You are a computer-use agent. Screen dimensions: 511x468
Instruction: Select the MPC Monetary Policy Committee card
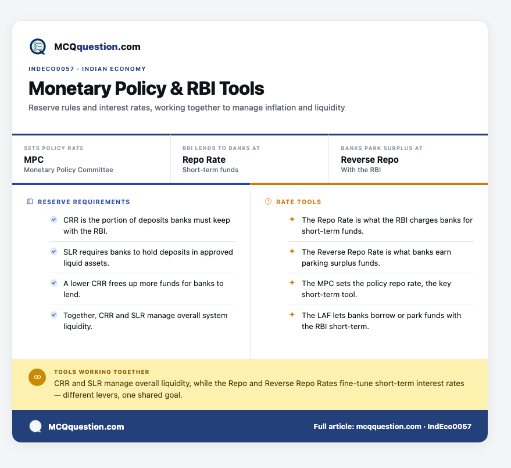click(91, 159)
